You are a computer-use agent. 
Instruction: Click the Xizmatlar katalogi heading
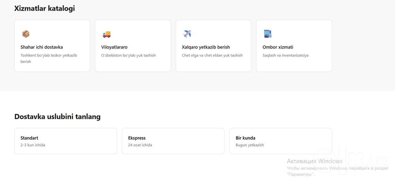45,8
